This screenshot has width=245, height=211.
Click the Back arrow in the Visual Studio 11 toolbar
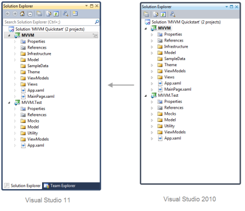click(x=8, y=14)
